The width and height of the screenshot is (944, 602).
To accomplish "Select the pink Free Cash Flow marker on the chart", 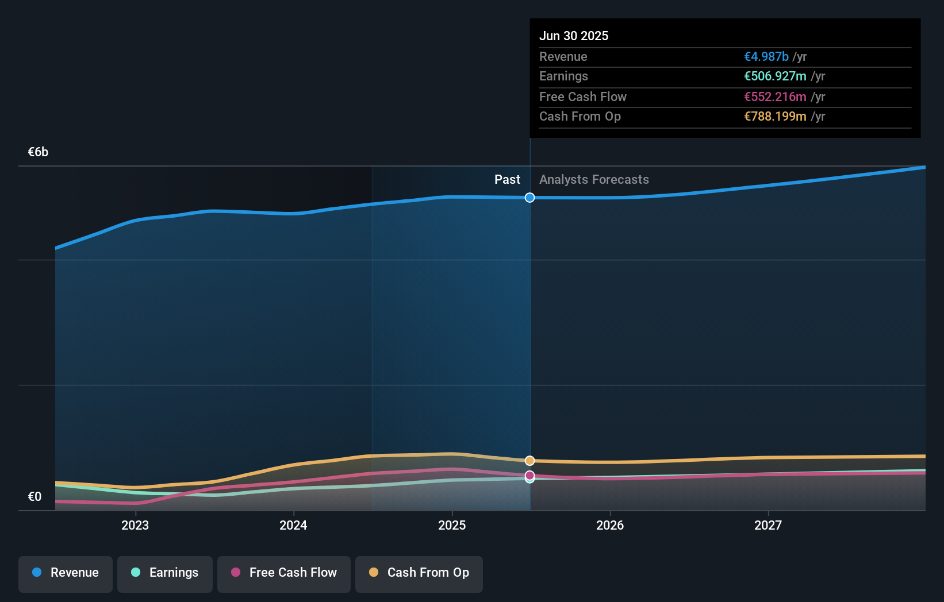I will (x=529, y=475).
